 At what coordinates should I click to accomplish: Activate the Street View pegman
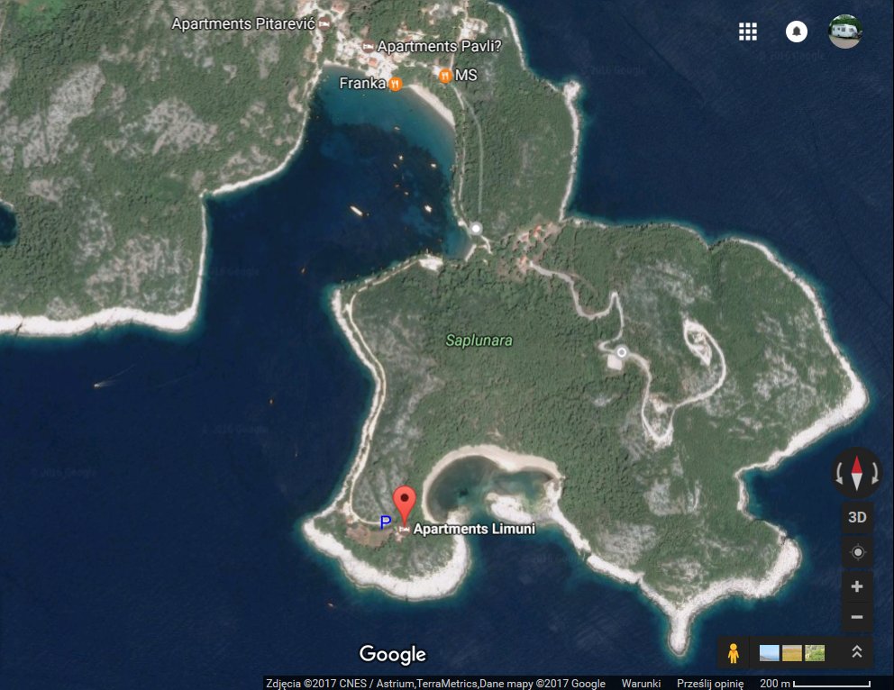(x=734, y=653)
